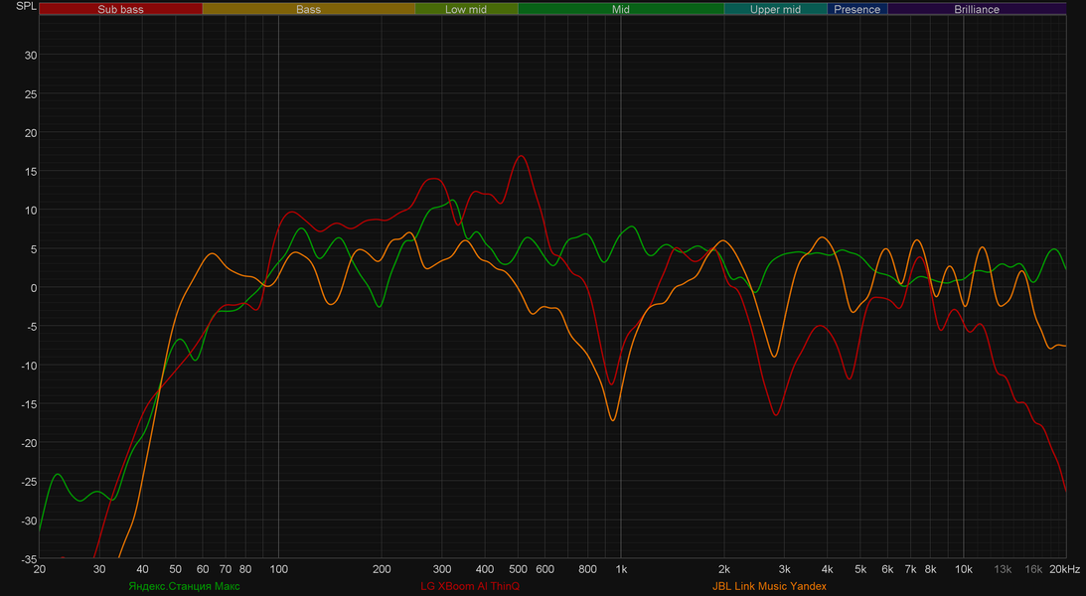Select the Sub bass frequency band
1086x596 pixels.
click(120, 9)
